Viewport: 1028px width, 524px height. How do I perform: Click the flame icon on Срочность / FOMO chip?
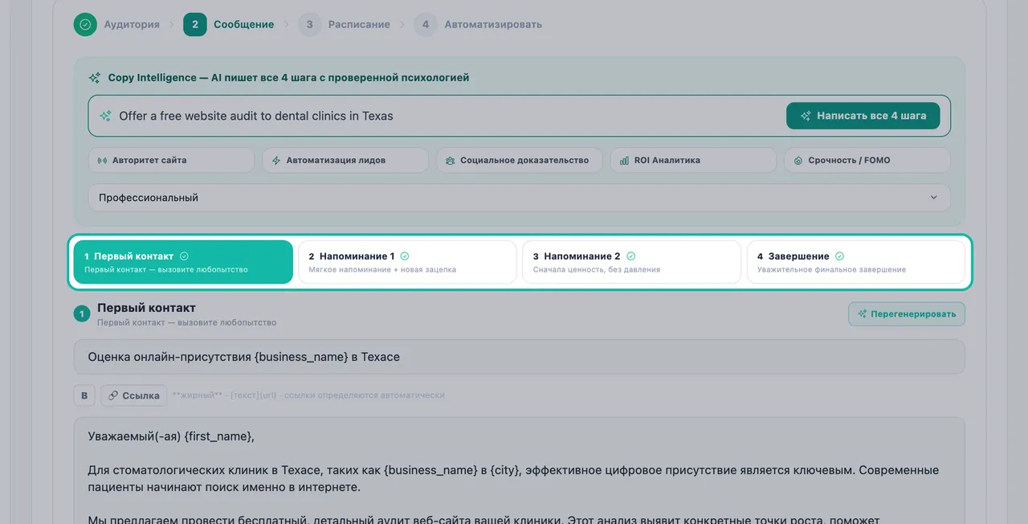point(798,161)
